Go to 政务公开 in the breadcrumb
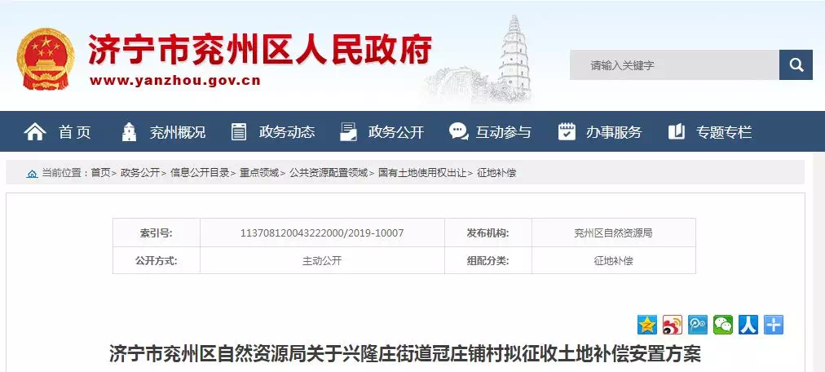 [140, 173]
